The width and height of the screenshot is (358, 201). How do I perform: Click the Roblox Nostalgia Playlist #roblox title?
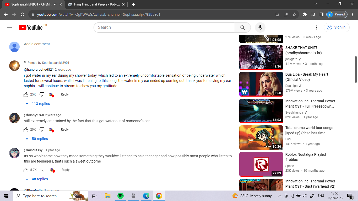point(306,157)
